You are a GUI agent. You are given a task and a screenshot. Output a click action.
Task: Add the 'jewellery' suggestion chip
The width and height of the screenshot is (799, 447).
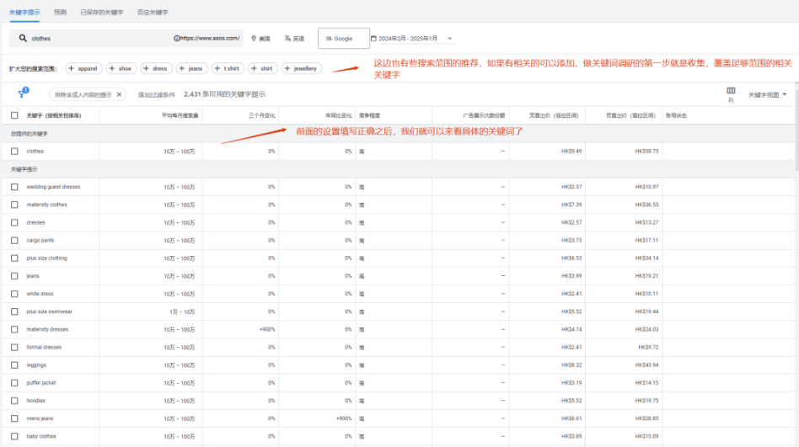302,68
